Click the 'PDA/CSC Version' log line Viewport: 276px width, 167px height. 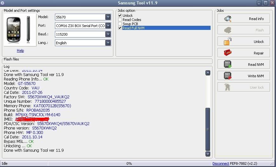pyautogui.click(x=47, y=124)
